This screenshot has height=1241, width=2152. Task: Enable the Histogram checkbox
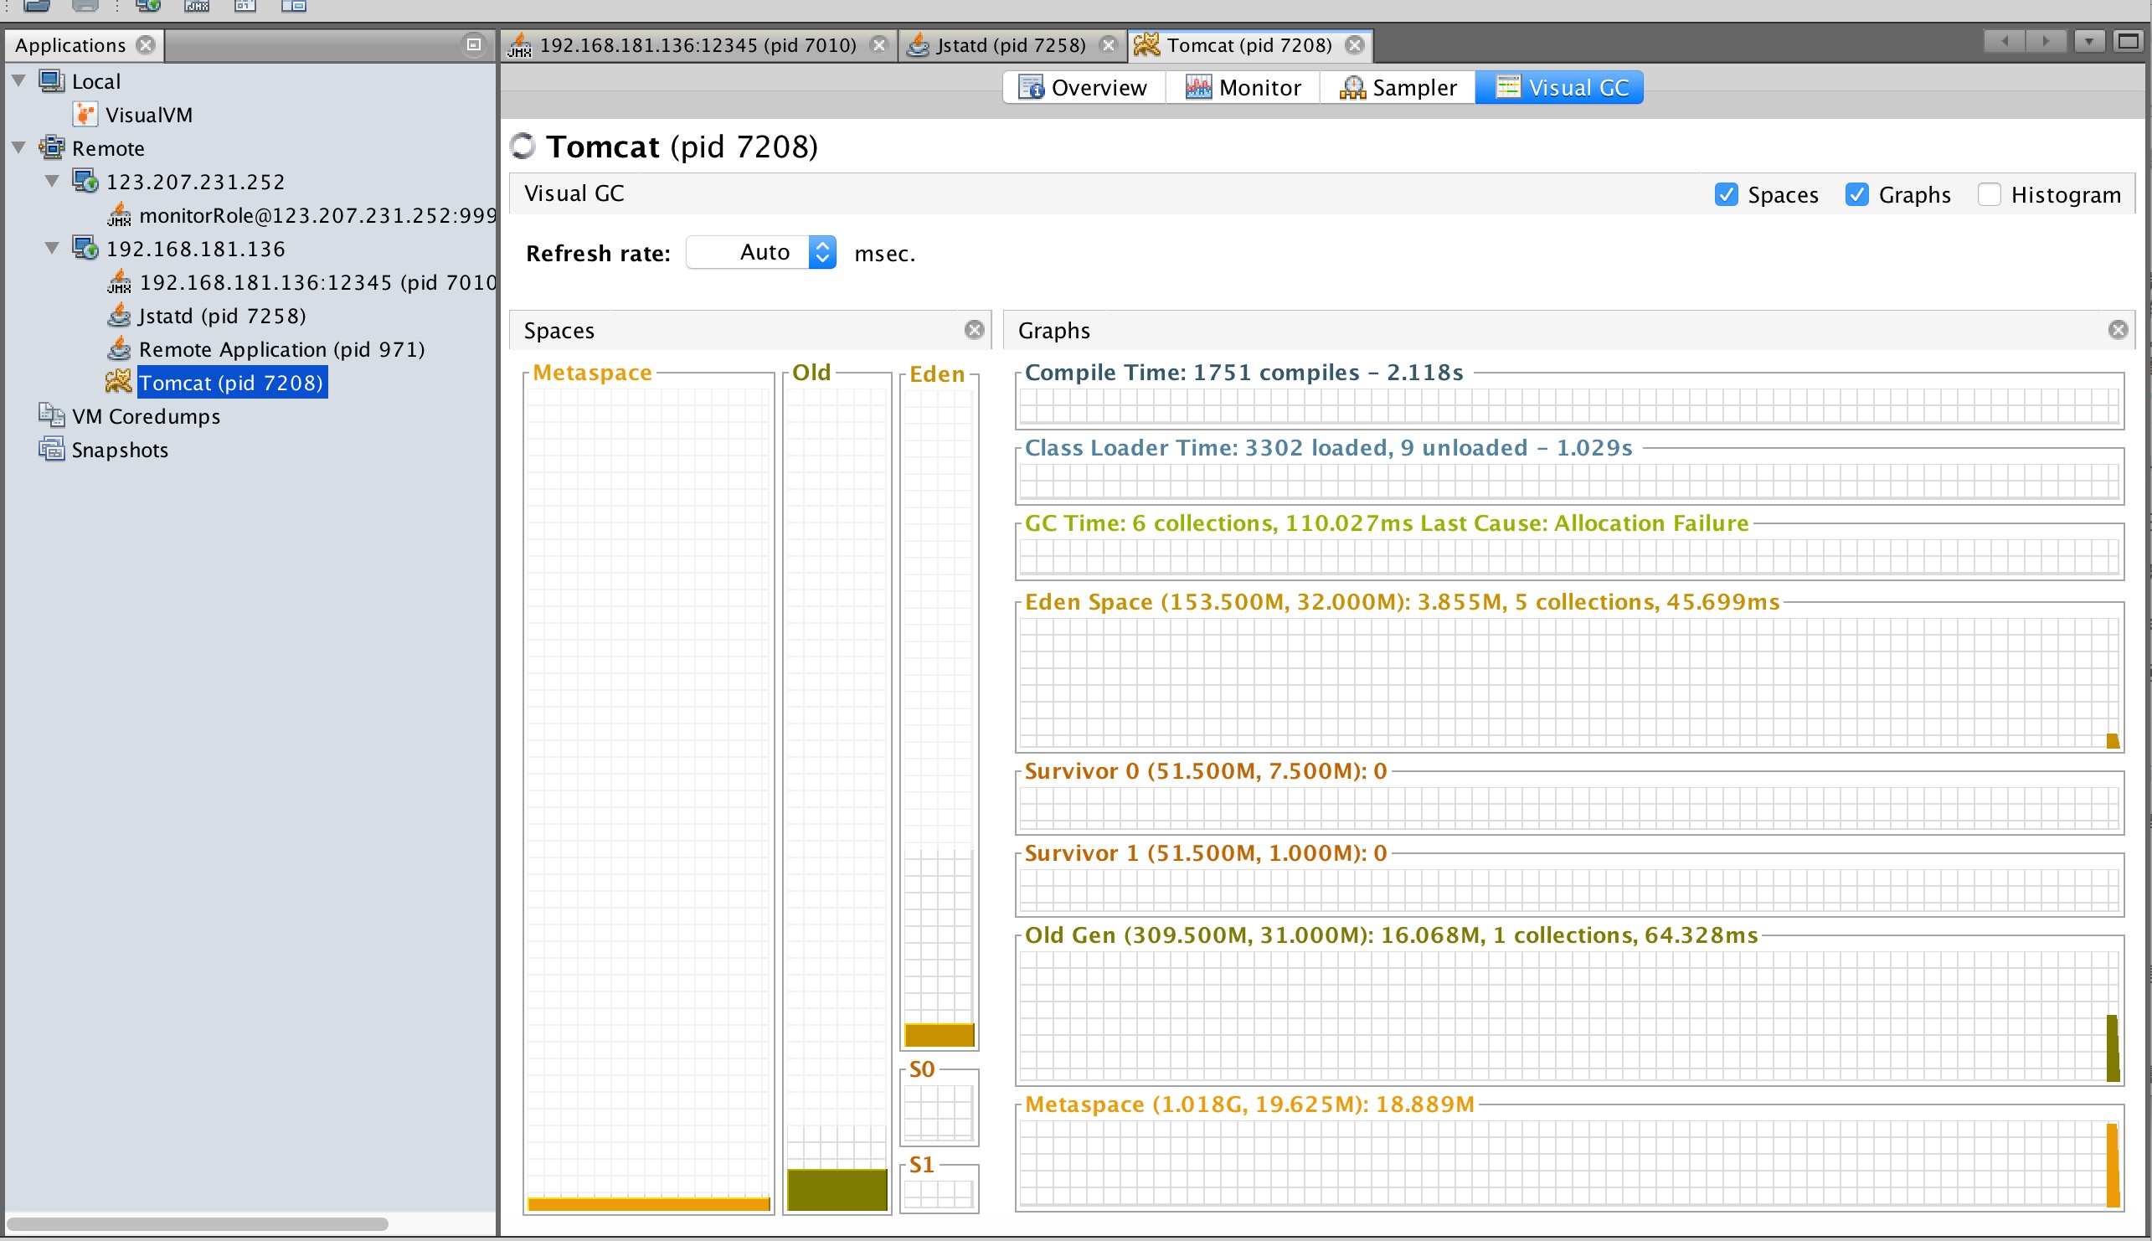pos(1989,194)
